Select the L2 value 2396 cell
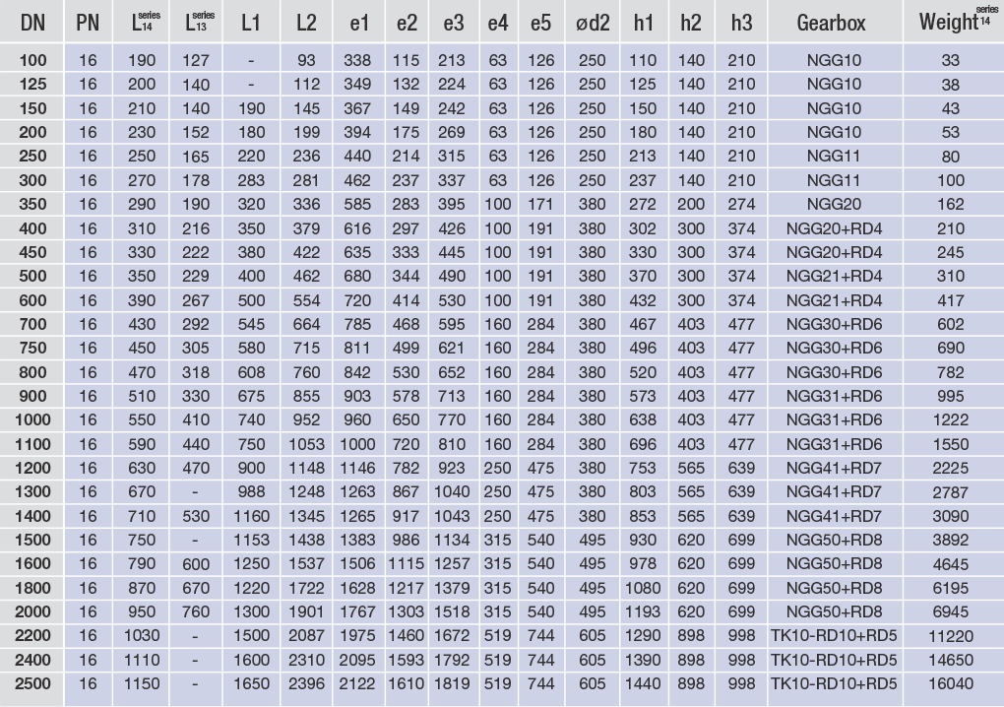1004x707 pixels. click(x=306, y=682)
